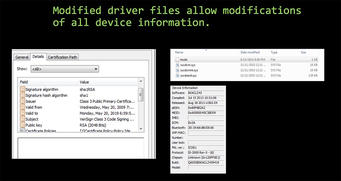Click the MEID field value
Viewport: 341px width, 181px height.
[x=206, y=113]
